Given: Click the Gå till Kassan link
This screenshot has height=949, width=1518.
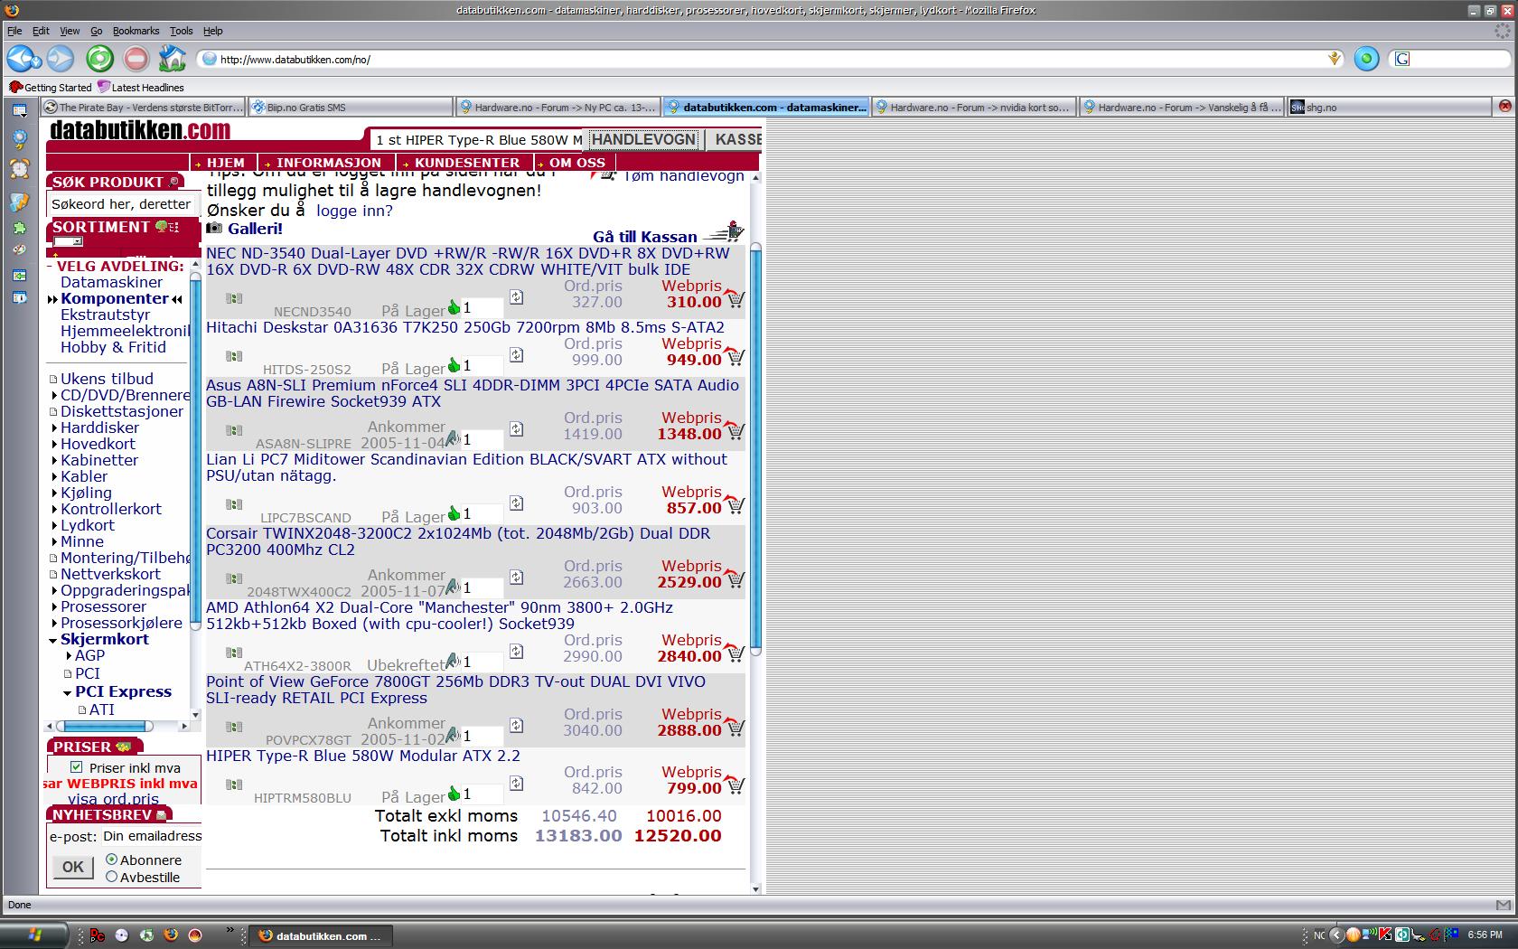Looking at the screenshot, I should point(645,237).
